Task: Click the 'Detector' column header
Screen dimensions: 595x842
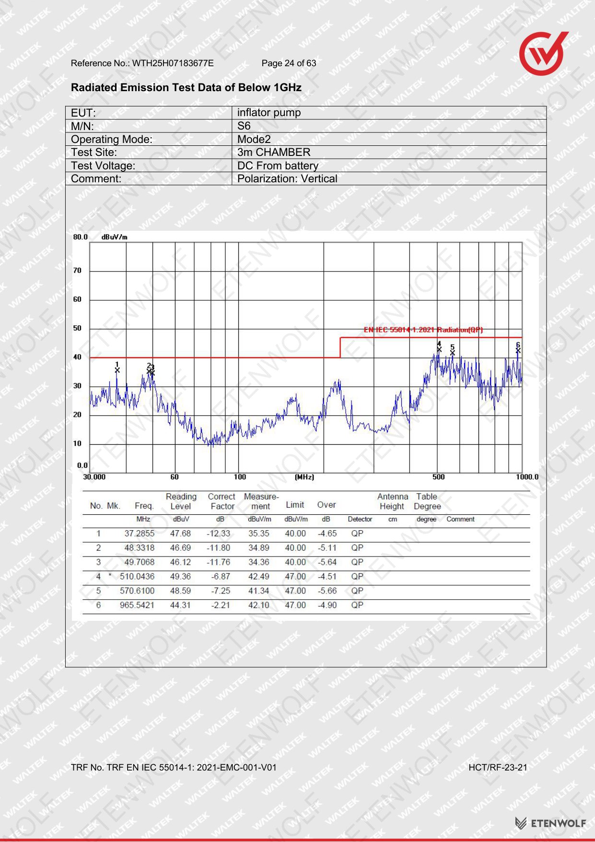Action: point(360,519)
